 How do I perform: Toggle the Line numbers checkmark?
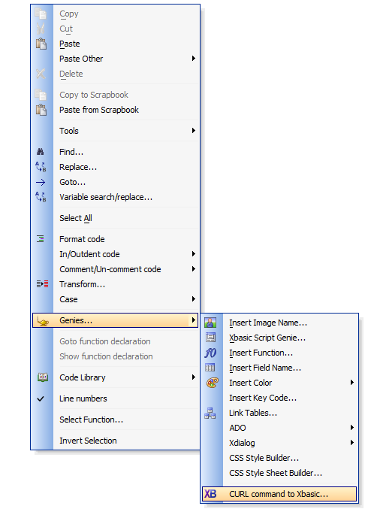coord(41,398)
